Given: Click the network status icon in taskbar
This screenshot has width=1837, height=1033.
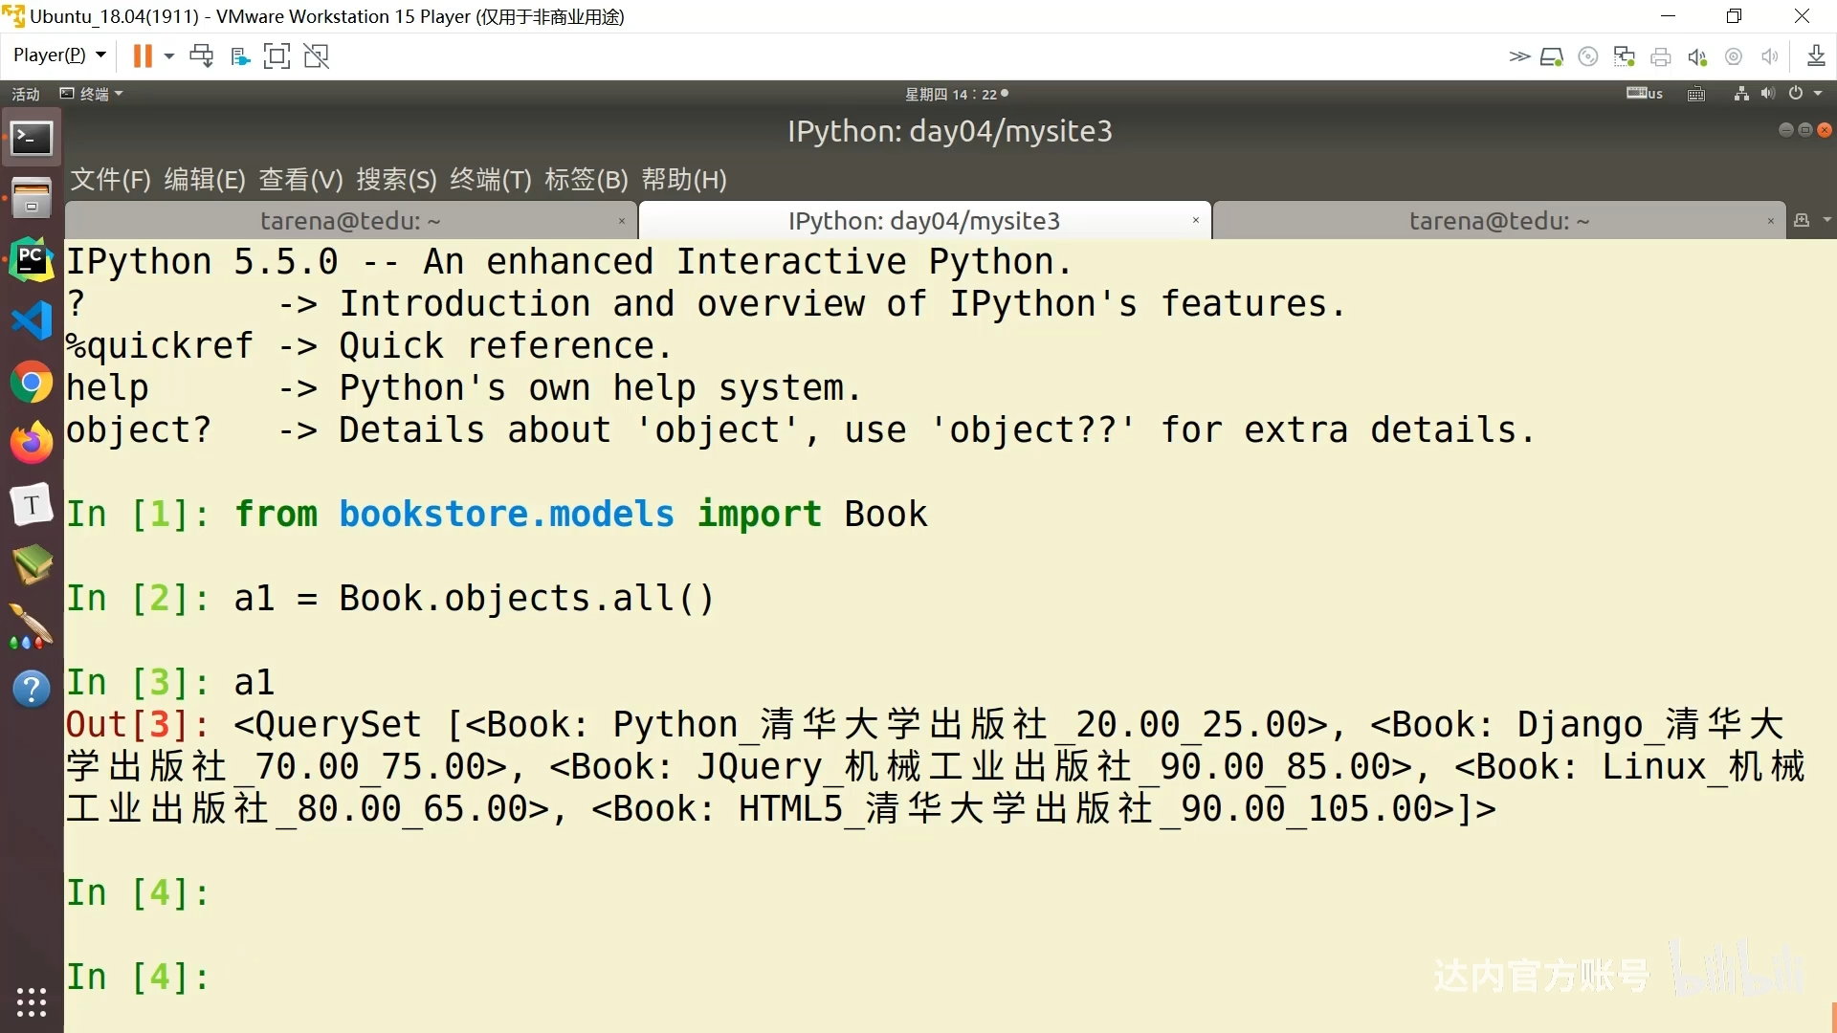Looking at the screenshot, I should (x=1739, y=94).
